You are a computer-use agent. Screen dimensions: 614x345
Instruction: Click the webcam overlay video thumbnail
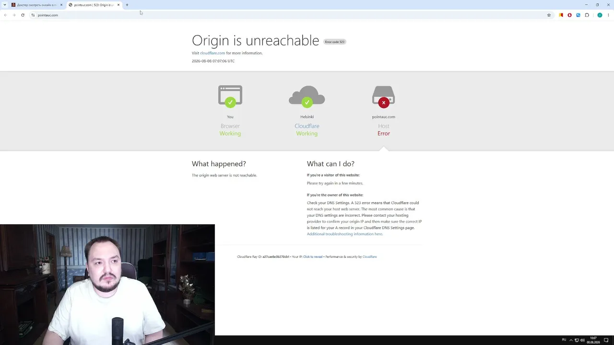(107, 285)
